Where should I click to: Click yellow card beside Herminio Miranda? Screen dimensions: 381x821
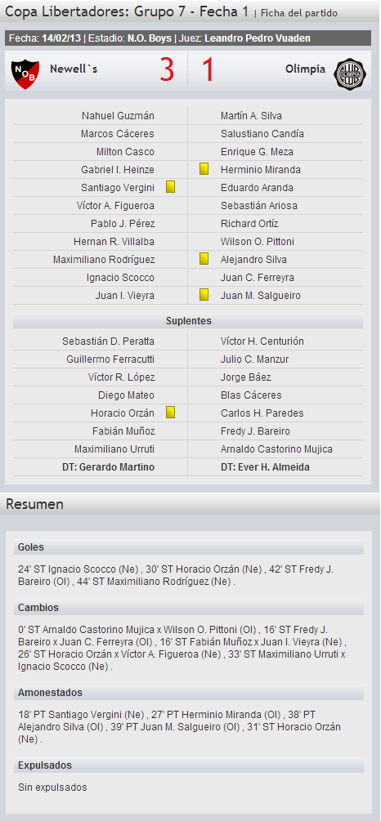(204, 169)
